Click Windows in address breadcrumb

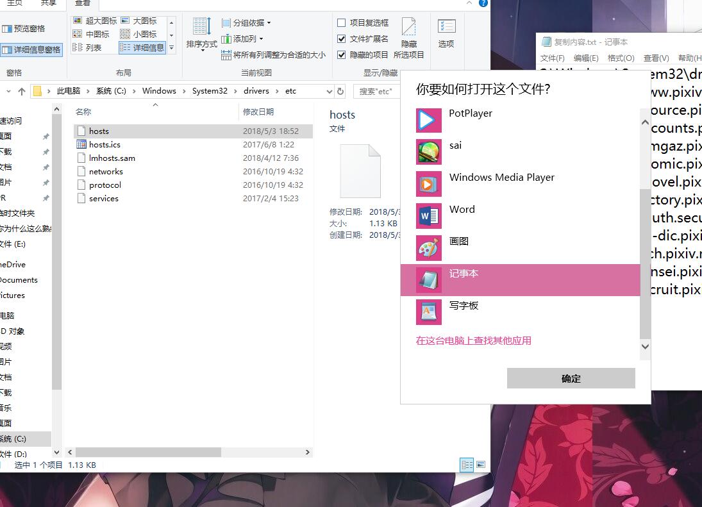tap(159, 91)
